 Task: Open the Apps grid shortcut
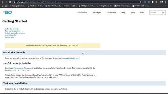(x=5, y=6)
